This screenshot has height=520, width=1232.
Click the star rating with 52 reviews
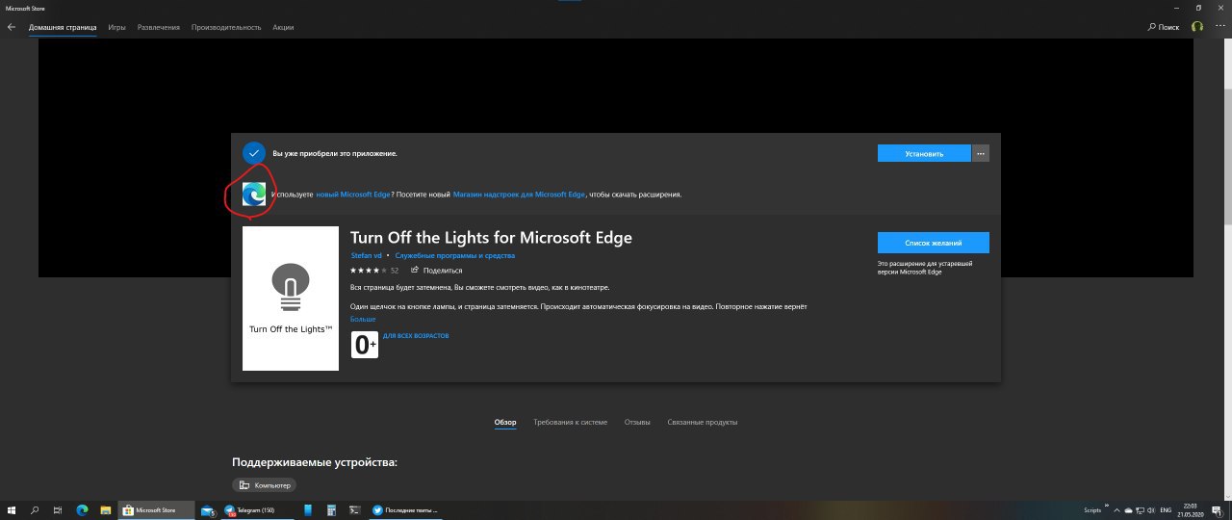click(374, 271)
